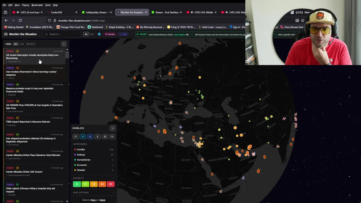Go back with the browser back arrow
The image size is (361, 203).
tap(6, 20)
